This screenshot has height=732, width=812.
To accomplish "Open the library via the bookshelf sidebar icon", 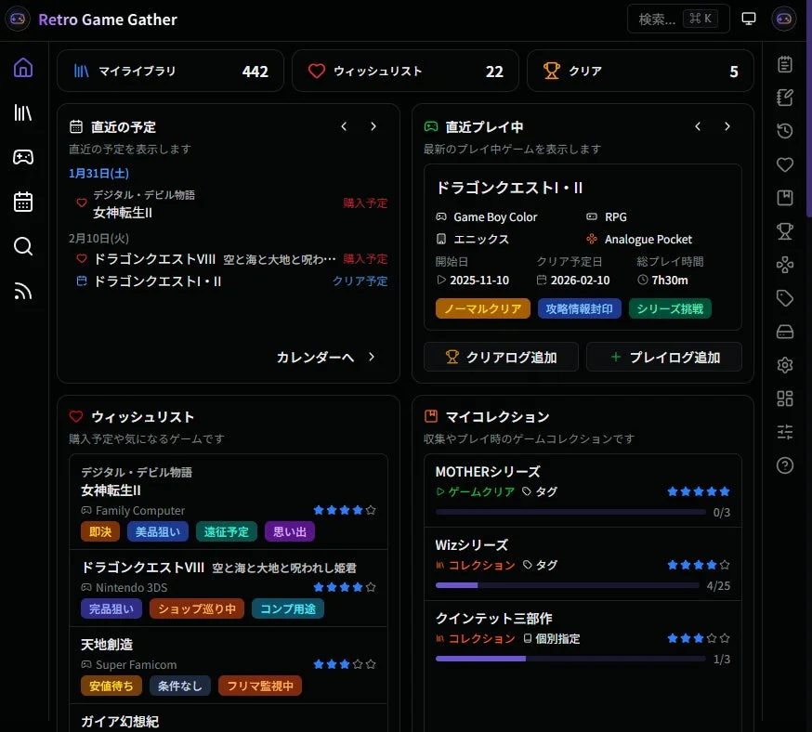I will 23,113.
